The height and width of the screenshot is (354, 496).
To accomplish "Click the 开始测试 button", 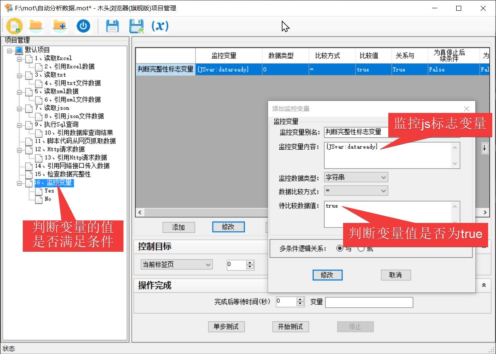I will pos(290,327).
